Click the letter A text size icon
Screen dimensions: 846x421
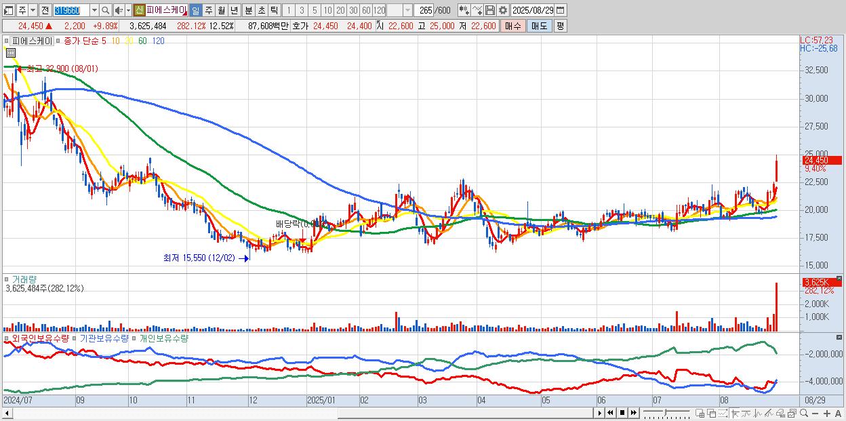pyautogui.click(x=838, y=414)
